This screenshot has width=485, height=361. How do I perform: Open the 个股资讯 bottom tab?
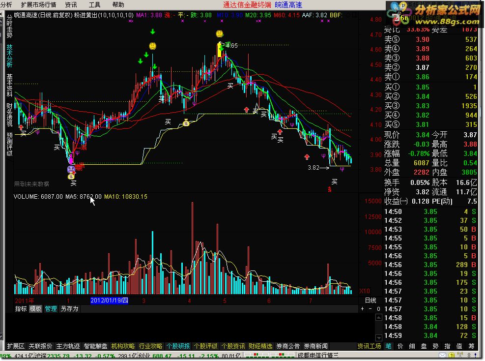(x=233, y=346)
